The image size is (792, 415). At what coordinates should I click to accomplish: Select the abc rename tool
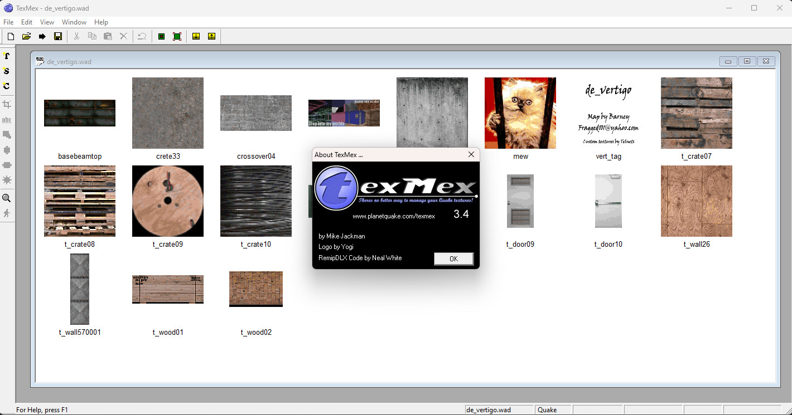click(7, 119)
